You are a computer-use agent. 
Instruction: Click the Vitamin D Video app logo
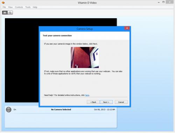click(3, 2)
